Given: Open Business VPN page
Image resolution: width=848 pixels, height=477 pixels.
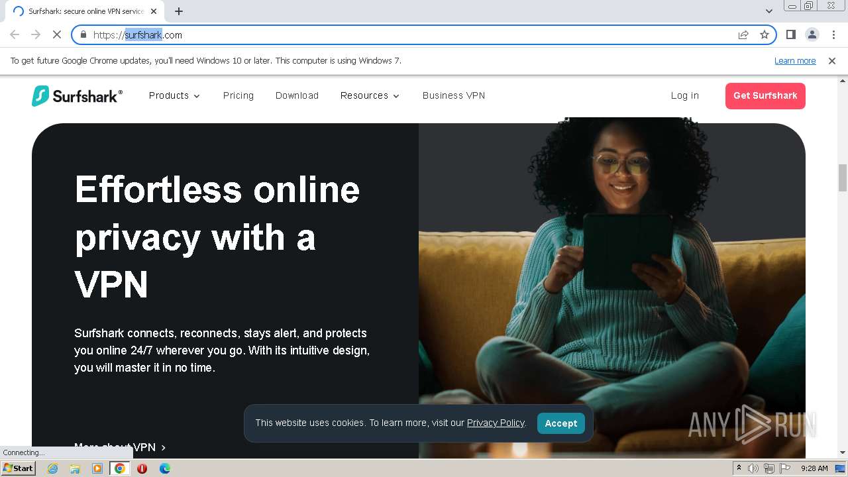Looking at the screenshot, I should click(x=454, y=95).
